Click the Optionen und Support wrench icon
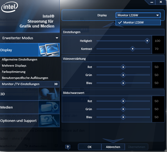Image resolution: width=167 pixels, height=152 pixels. point(49,121)
